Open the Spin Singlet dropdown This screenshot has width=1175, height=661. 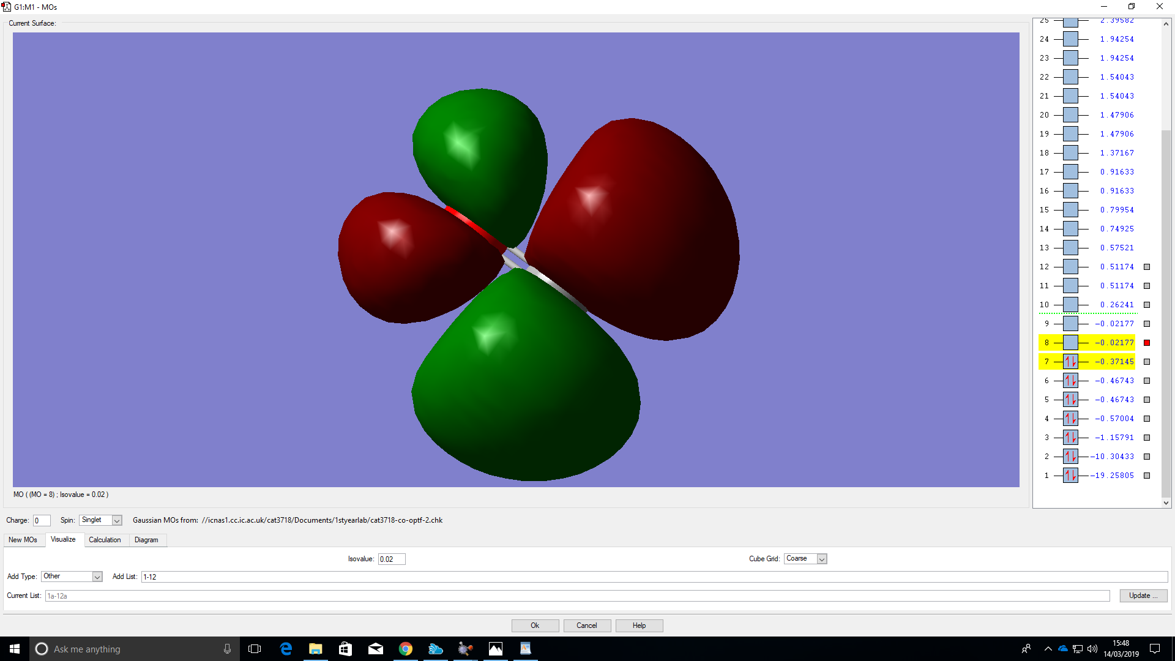(117, 520)
